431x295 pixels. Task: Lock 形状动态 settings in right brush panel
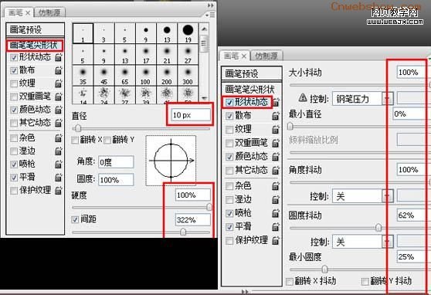(x=276, y=102)
